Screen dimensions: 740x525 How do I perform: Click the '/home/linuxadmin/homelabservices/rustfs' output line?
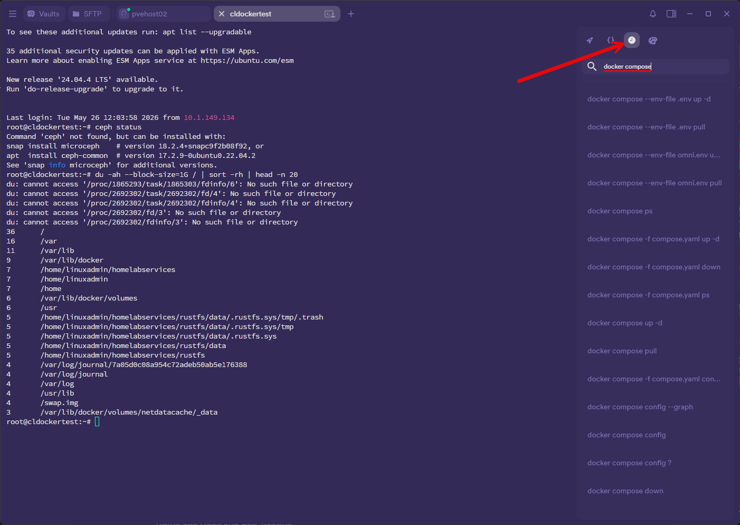pos(122,355)
